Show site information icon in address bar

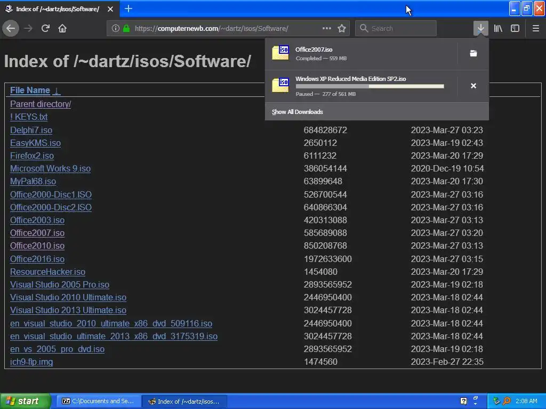click(x=115, y=28)
